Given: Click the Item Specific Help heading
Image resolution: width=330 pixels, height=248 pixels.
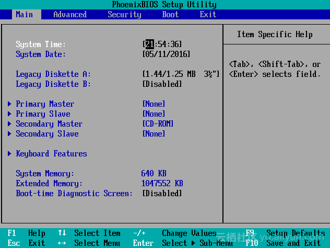Looking at the screenshot, I should [x=275, y=34].
